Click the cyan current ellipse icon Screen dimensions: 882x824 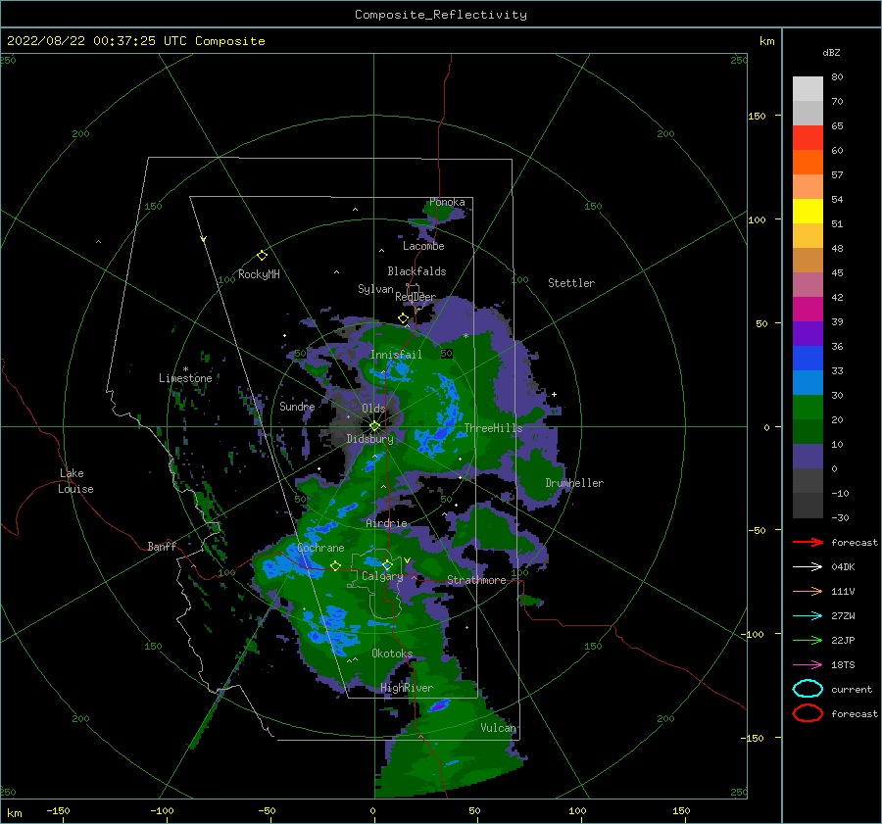(x=808, y=689)
